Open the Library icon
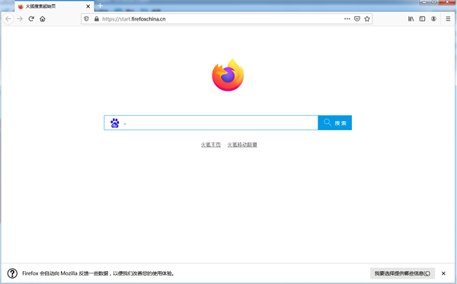The width and height of the screenshot is (457, 284). (411, 19)
